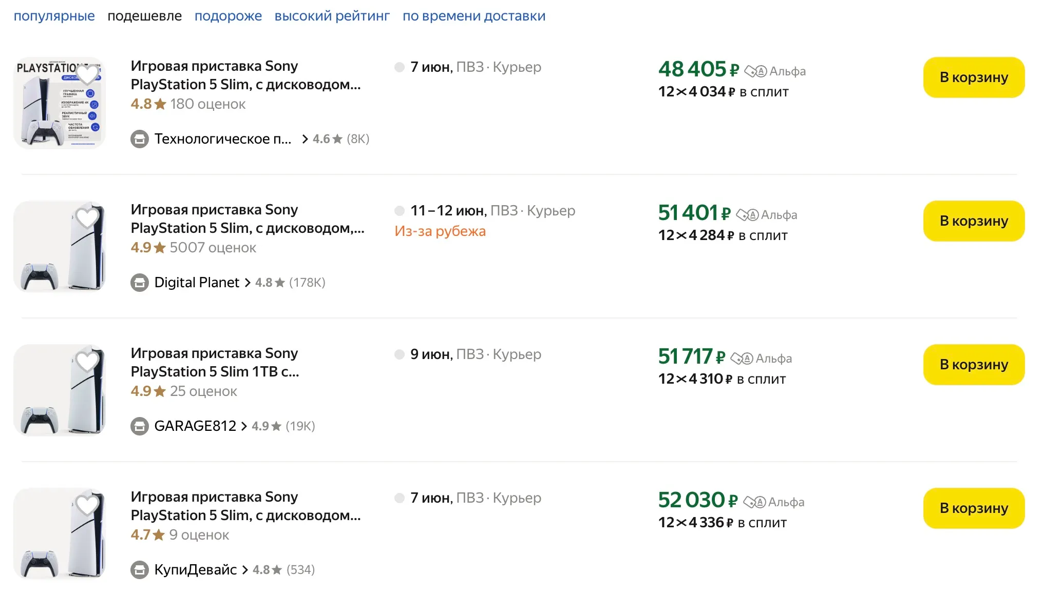
Task: Add 51 401 ₽ console to cart
Action: 973,221
